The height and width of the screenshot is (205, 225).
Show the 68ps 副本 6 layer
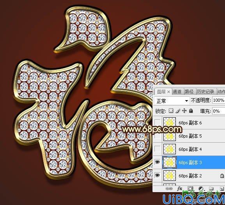[x=158, y=123]
